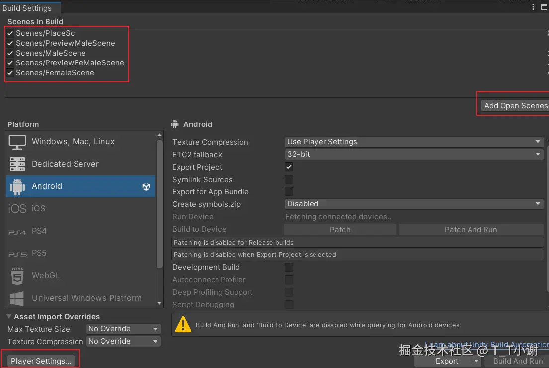Open the Texture Compression Use Player Settings dropdown

click(414, 142)
